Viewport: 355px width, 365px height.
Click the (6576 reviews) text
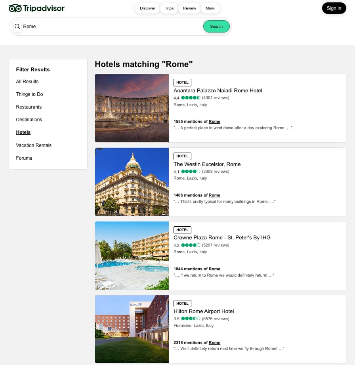tap(216, 319)
